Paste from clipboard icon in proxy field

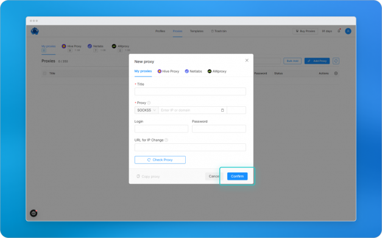coord(222,110)
